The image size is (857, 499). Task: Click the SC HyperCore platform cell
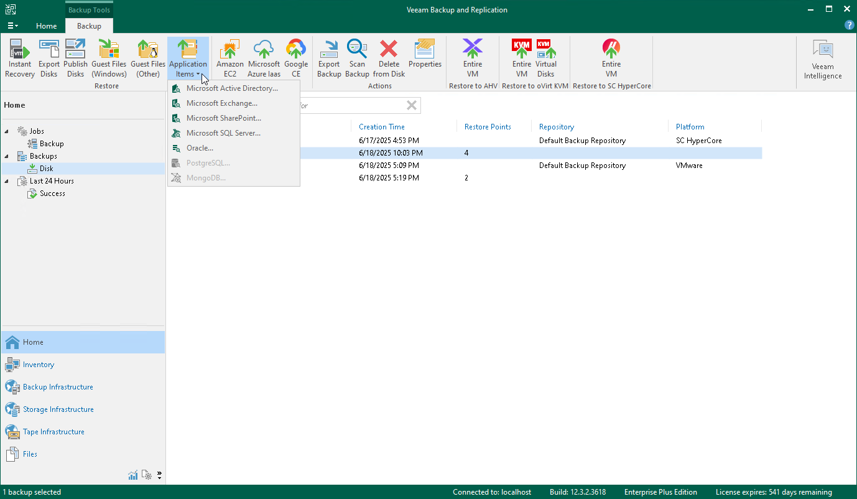(699, 141)
